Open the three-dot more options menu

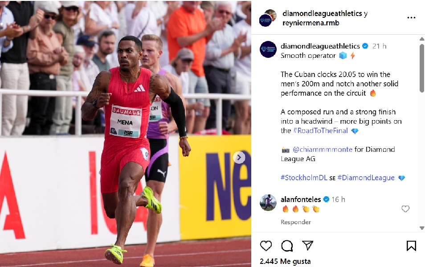tap(411, 18)
